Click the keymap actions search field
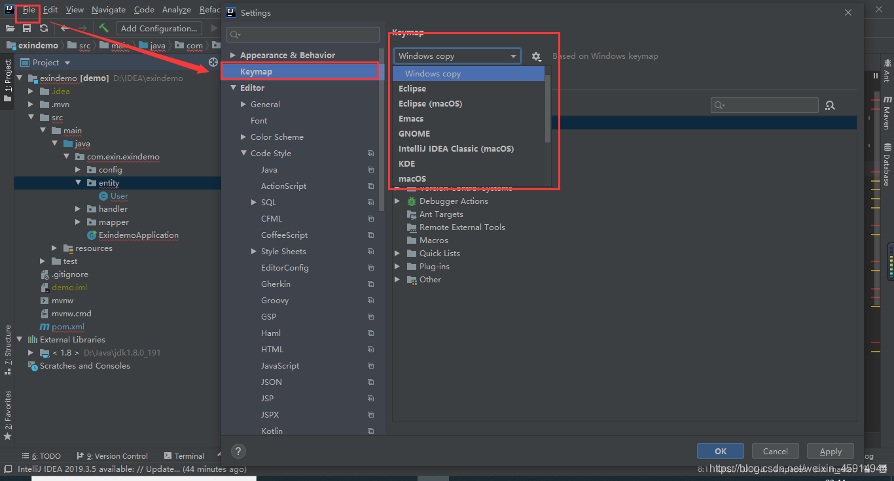 (764, 105)
